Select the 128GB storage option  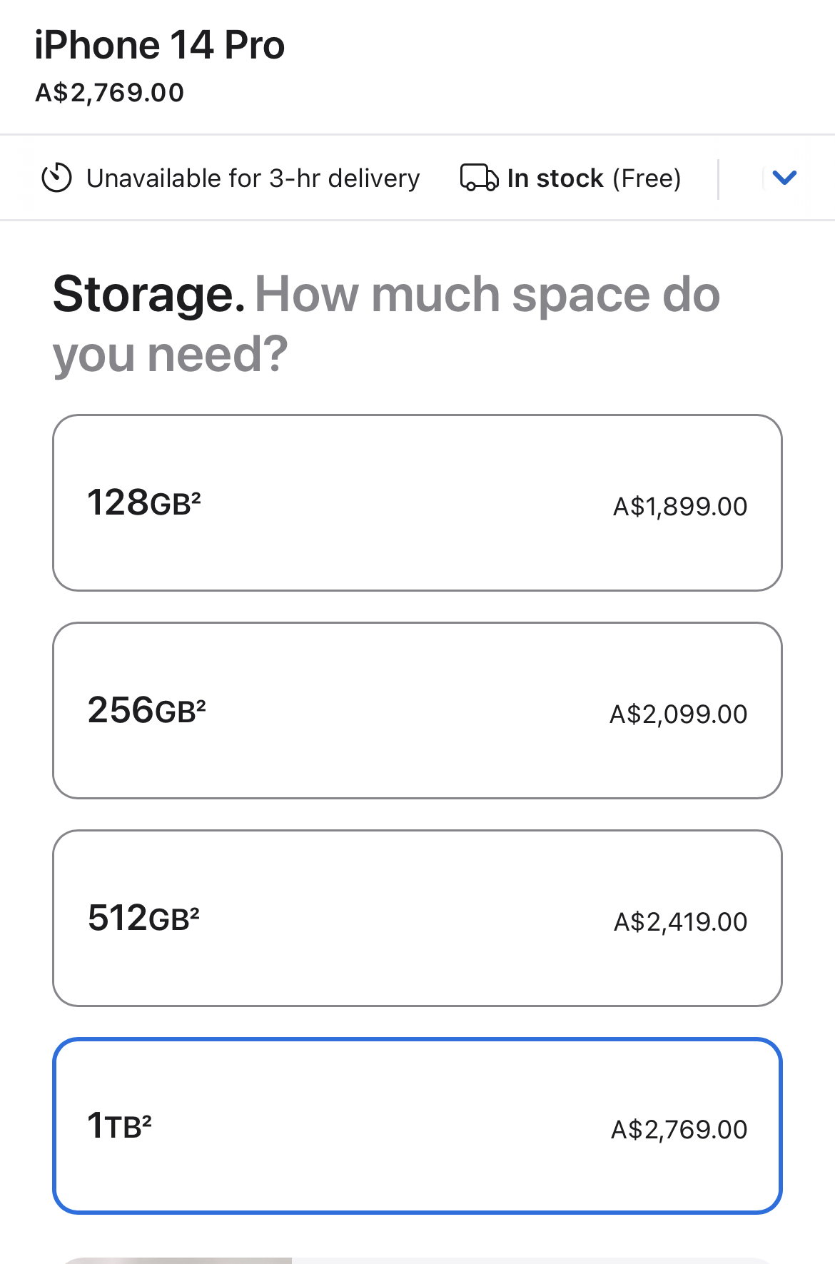[x=417, y=502]
